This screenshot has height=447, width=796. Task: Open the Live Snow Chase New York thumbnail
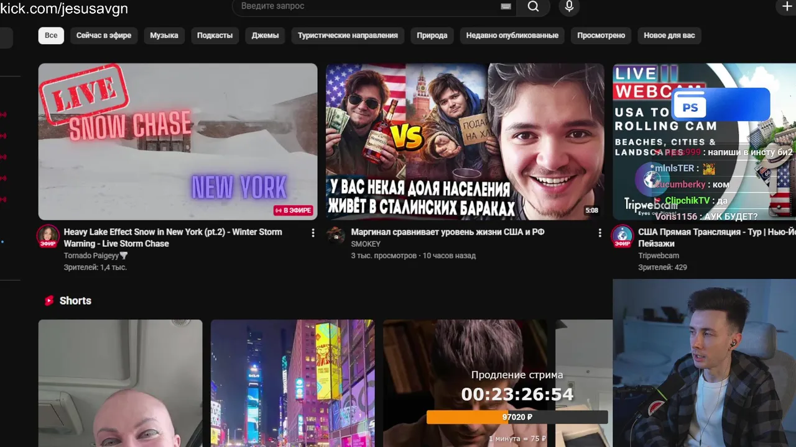(x=178, y=142)
